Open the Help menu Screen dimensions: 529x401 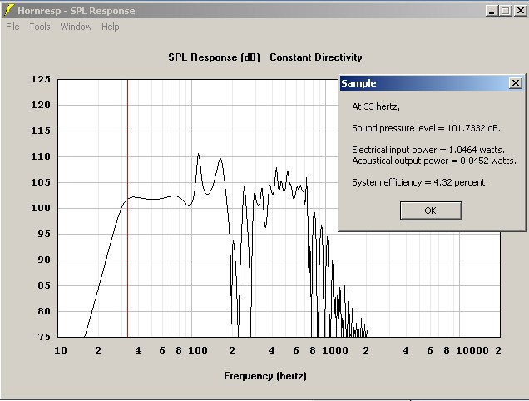click(x=111, y=27)
